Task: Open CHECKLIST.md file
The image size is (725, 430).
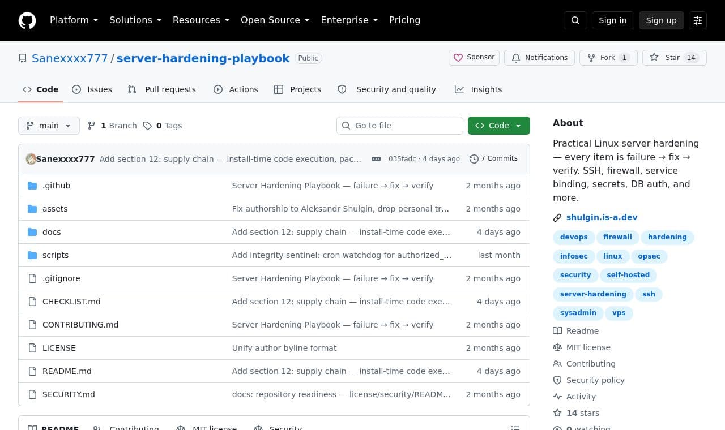Action: tap(71, 302)
